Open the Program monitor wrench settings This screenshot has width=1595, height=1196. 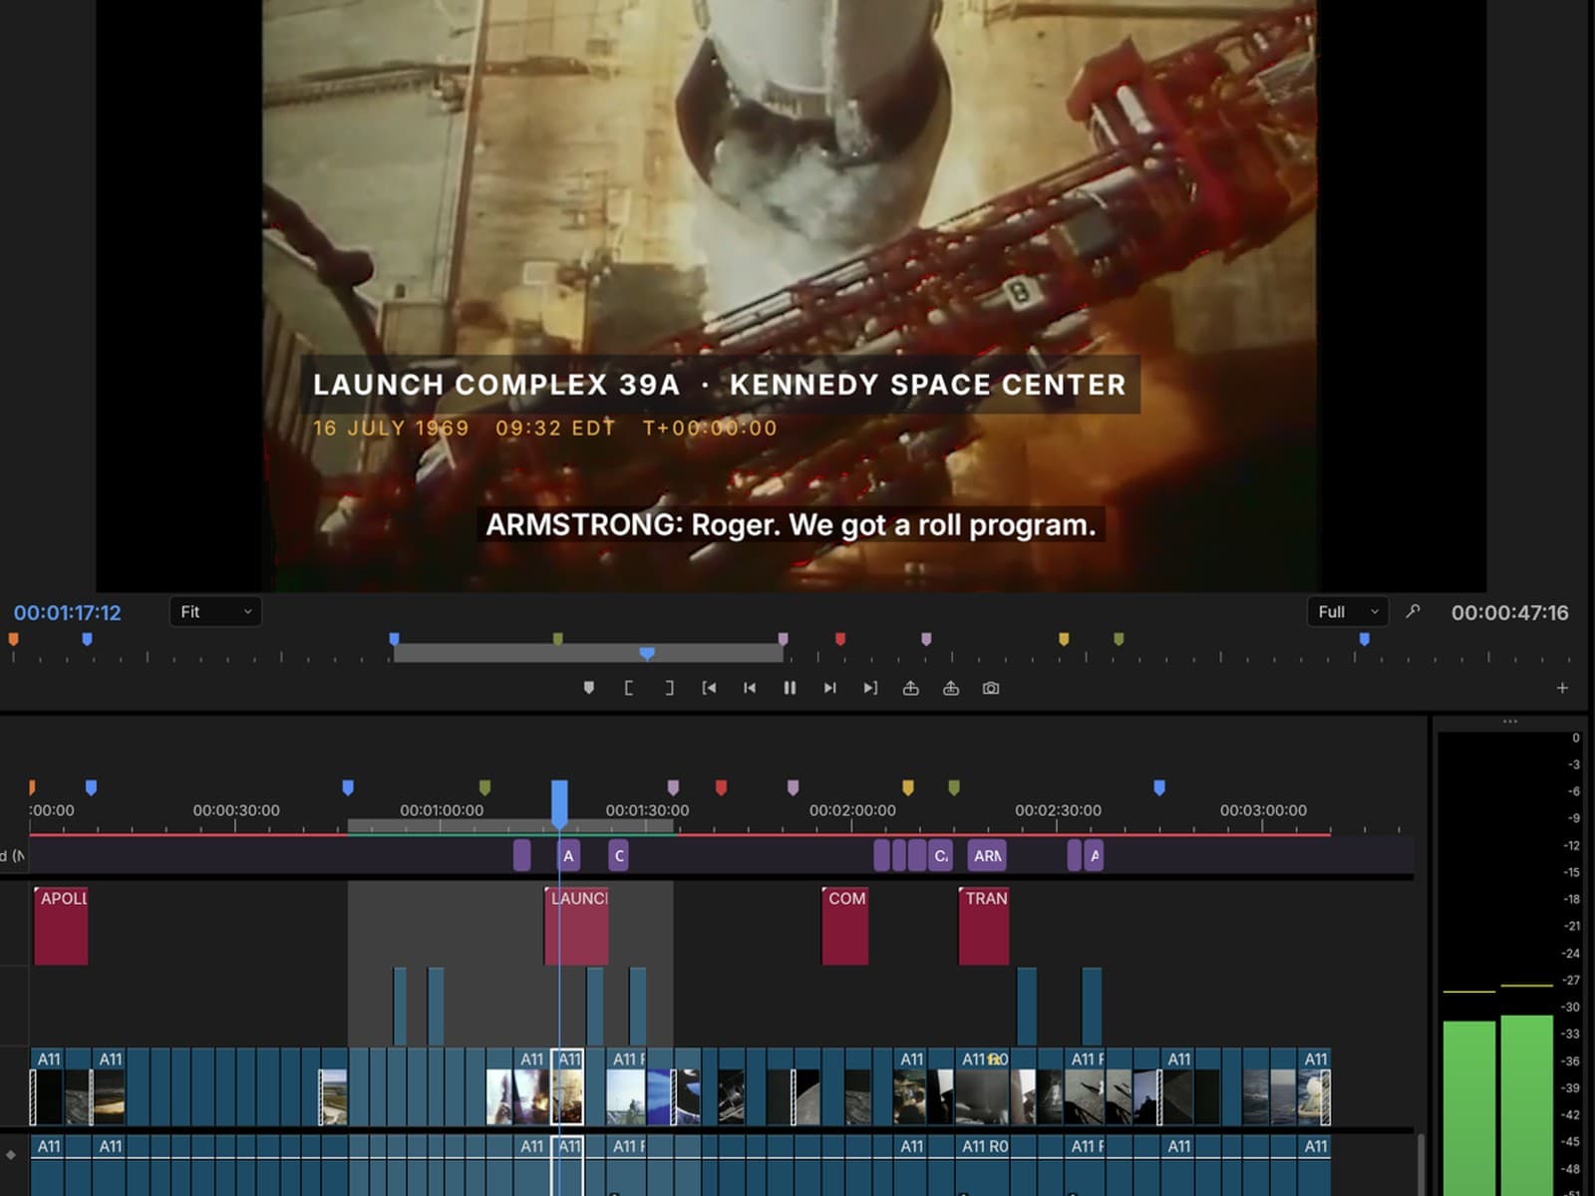pos(1413,611)
